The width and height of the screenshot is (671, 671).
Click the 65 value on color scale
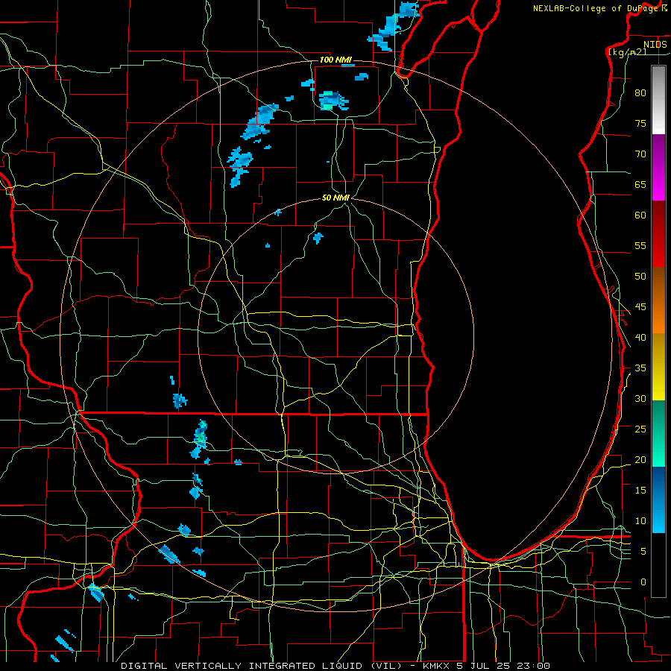[x=640, y=184]
